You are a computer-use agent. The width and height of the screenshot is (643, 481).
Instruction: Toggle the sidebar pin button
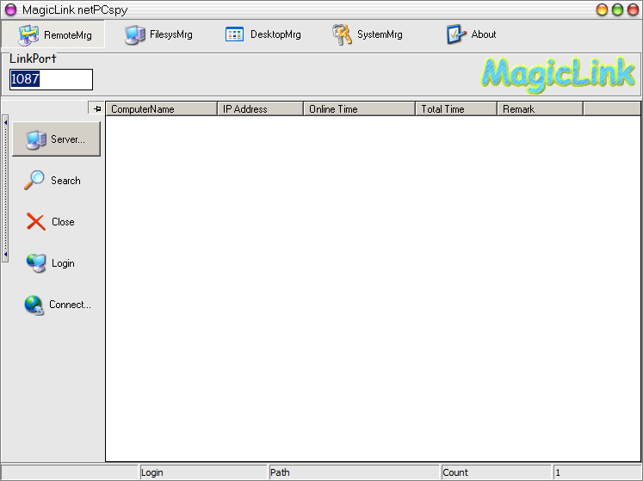(x=96, y=108)
